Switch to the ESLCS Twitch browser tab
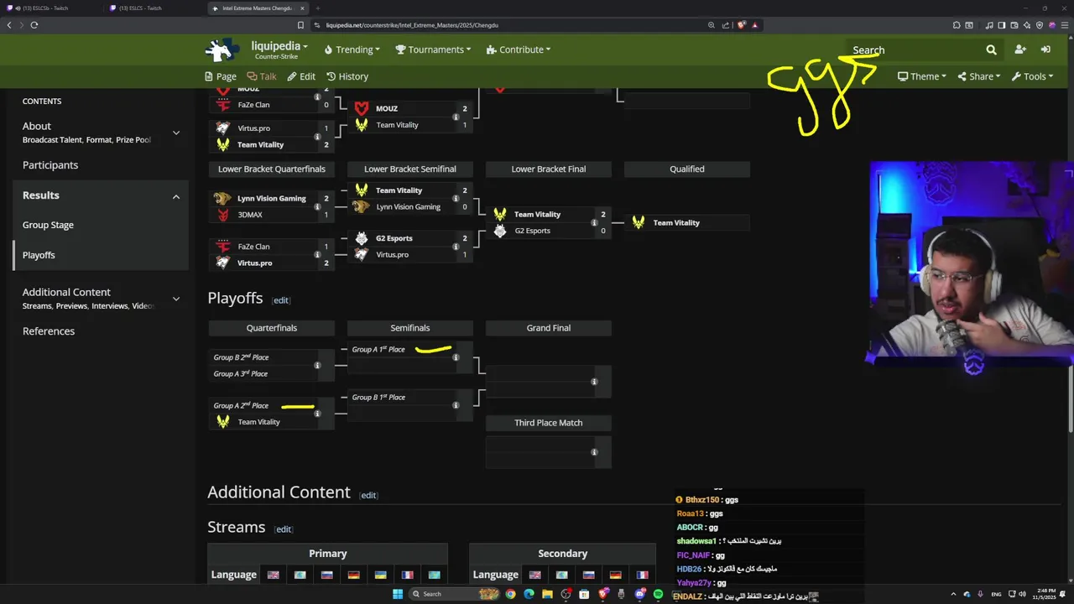Image resolution: width=1074 pixels, height=604 pixels. click(153, 8)
